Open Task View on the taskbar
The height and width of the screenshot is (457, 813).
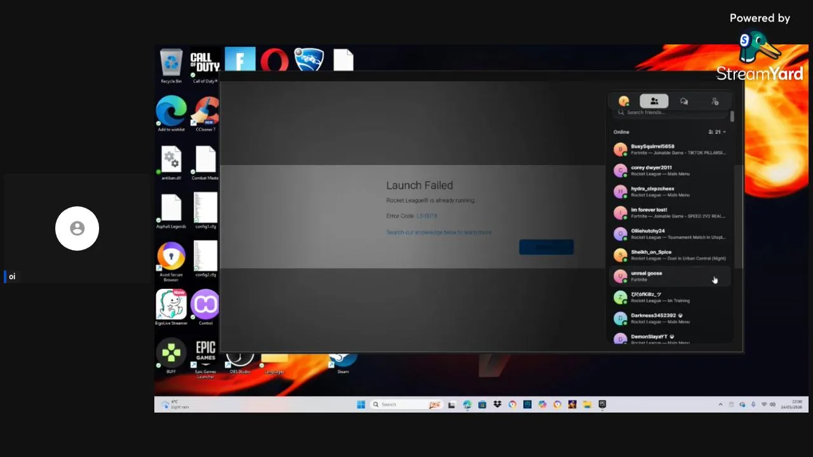pyautogui.click(x=452, y=404)
